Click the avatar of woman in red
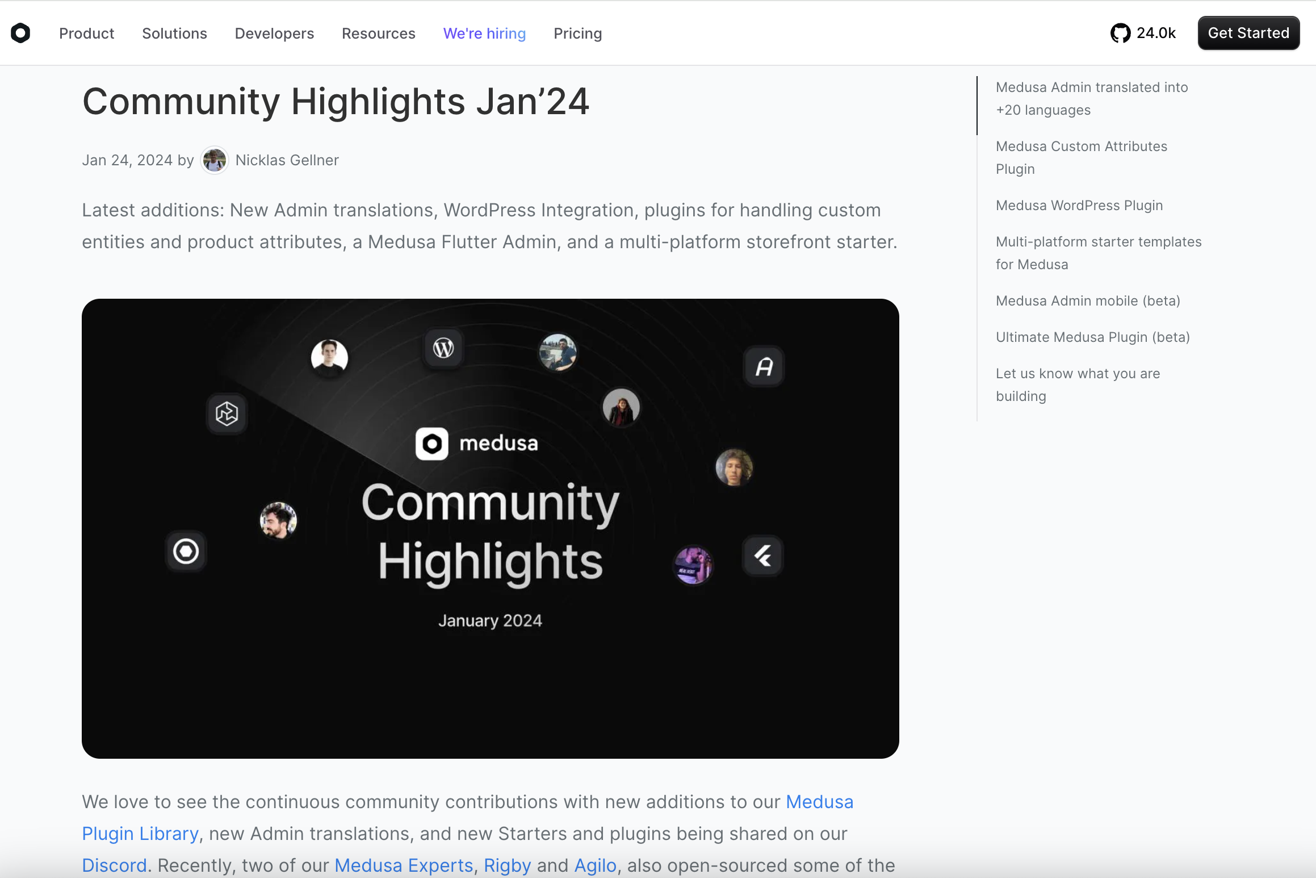 [x=621, y=407]
